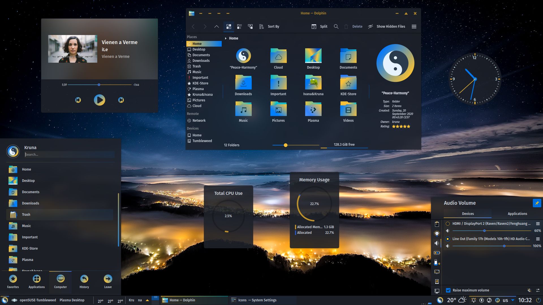Open the Applications category in app launcher
This screenshot has width=543, height=305.
coord(36,282)
